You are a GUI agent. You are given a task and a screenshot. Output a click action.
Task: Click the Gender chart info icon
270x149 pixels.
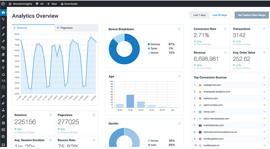(x=179, y=123)
